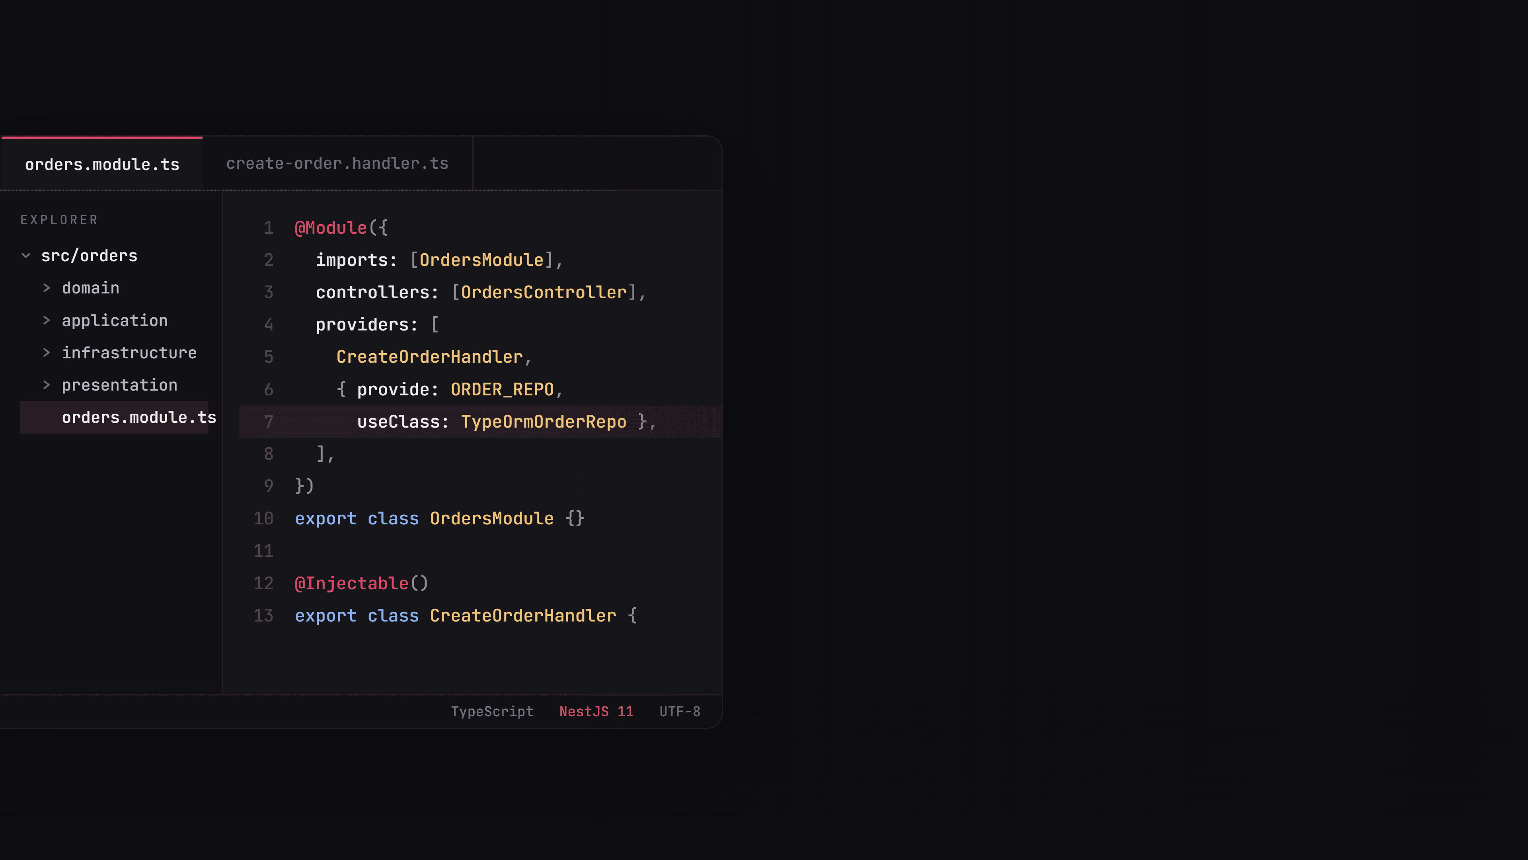Click the OrdersController identifier
The height and width of the screenshot is (860, 1528).
click(544, 292)
